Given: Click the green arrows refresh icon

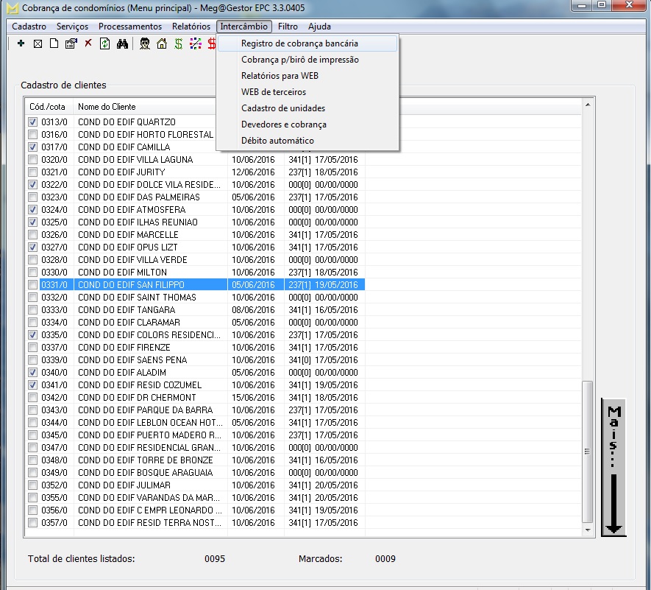Looking at the screenshot, I should tap(105, 44).
